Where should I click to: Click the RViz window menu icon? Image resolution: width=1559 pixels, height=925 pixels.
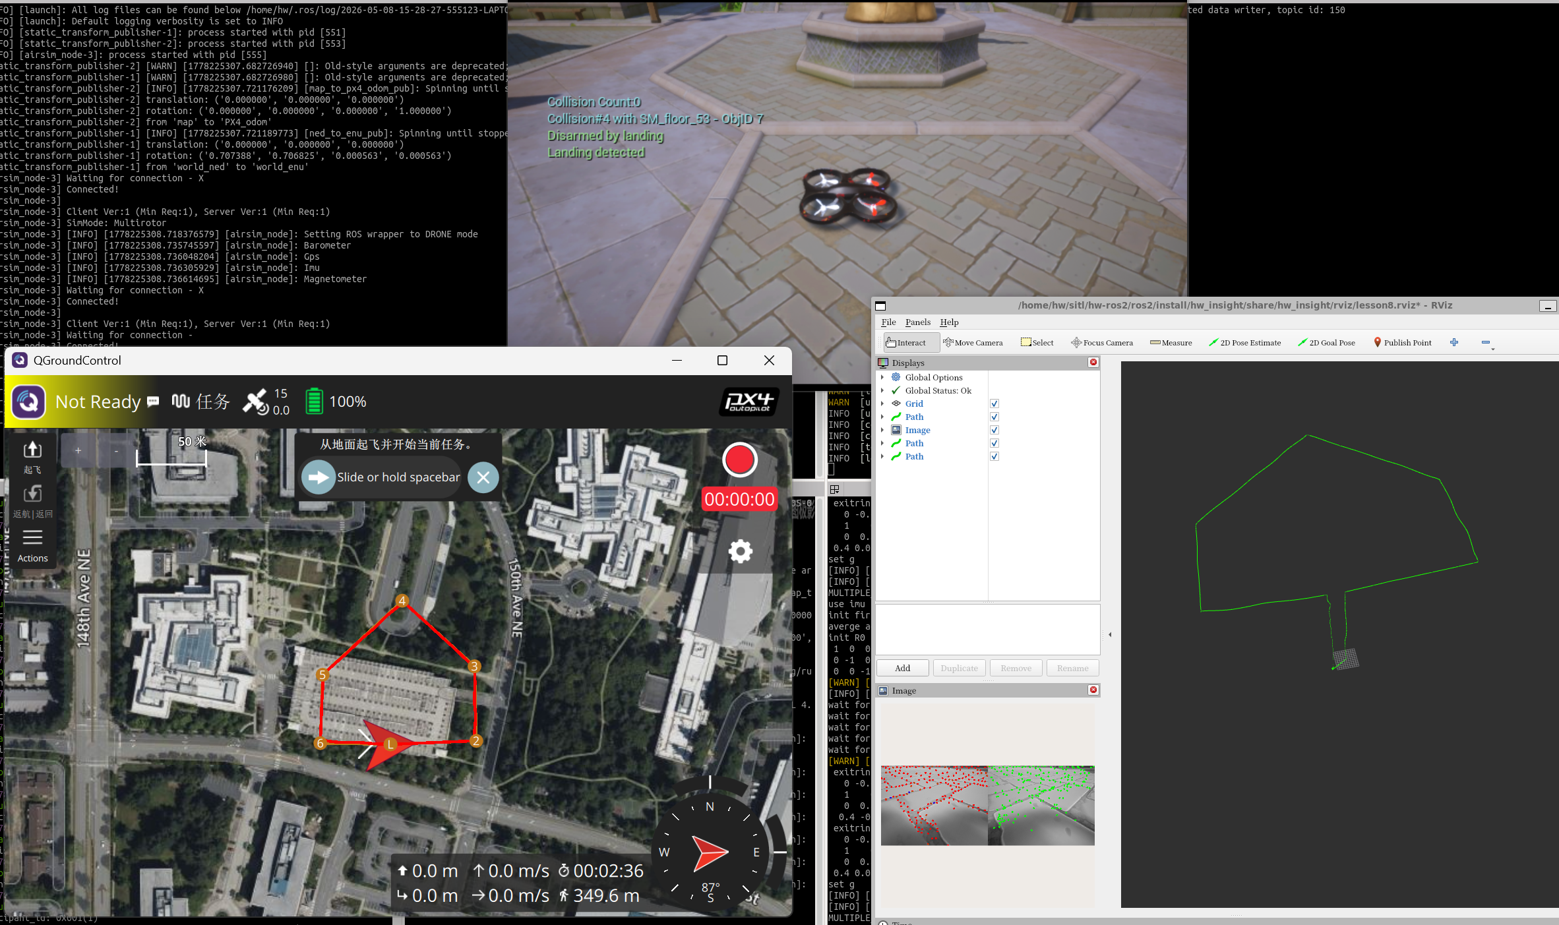tap(880, 306)
